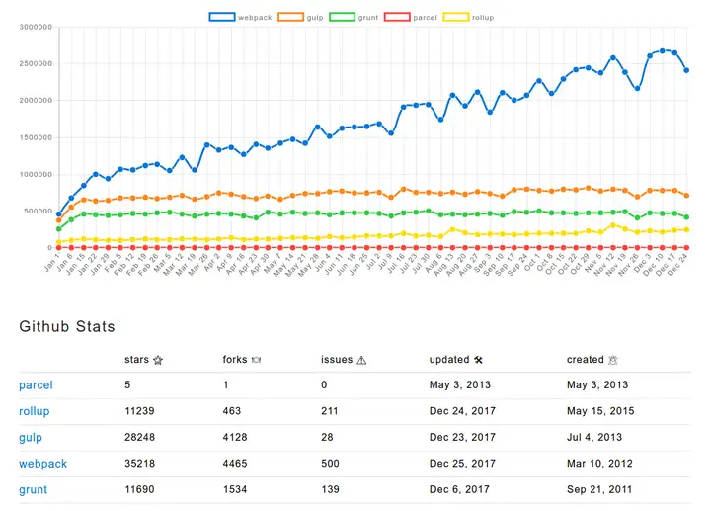Click the last webpack data point, Dec 24

(x=686, y=70)
